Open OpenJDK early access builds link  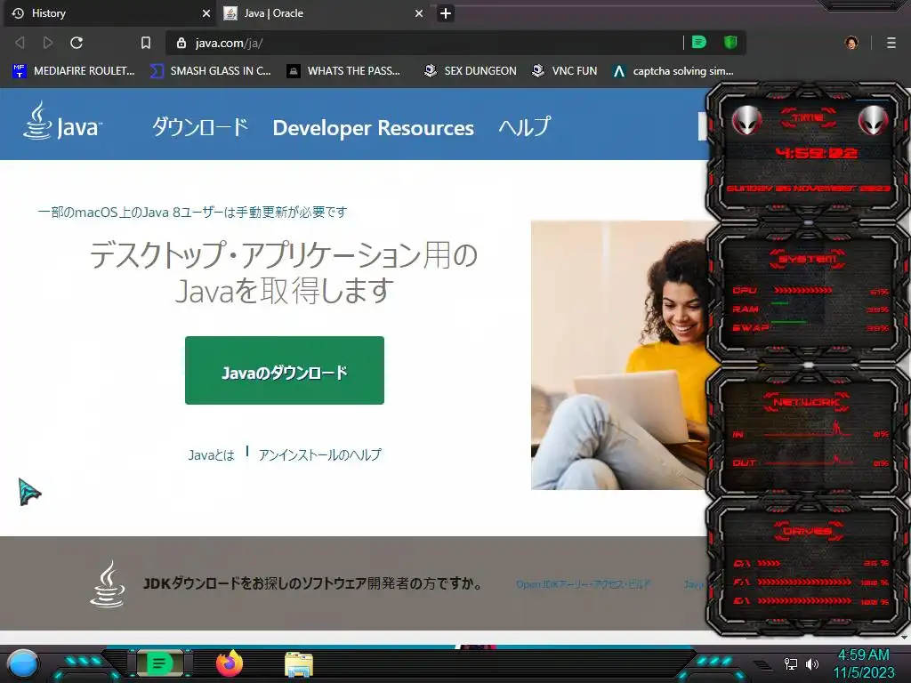[x=584, y=584]
